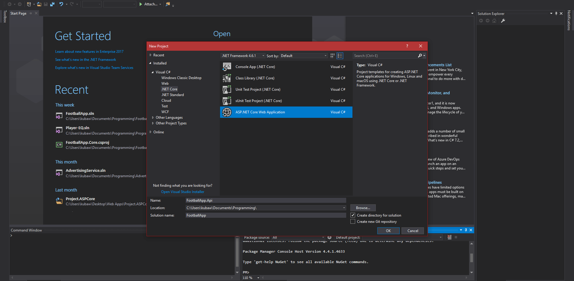Screen dimensions: 574x281
Task: Open the Notifications side tab
Action: 569,20
